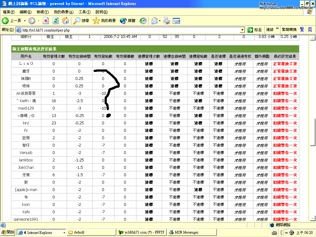Click the Internet Explorer logo in title bar
Image resolution: width=316 pixels, height=237 pixels.
[4, 4]
